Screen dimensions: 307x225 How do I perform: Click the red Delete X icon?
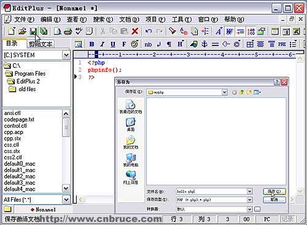tap(134, 31)
